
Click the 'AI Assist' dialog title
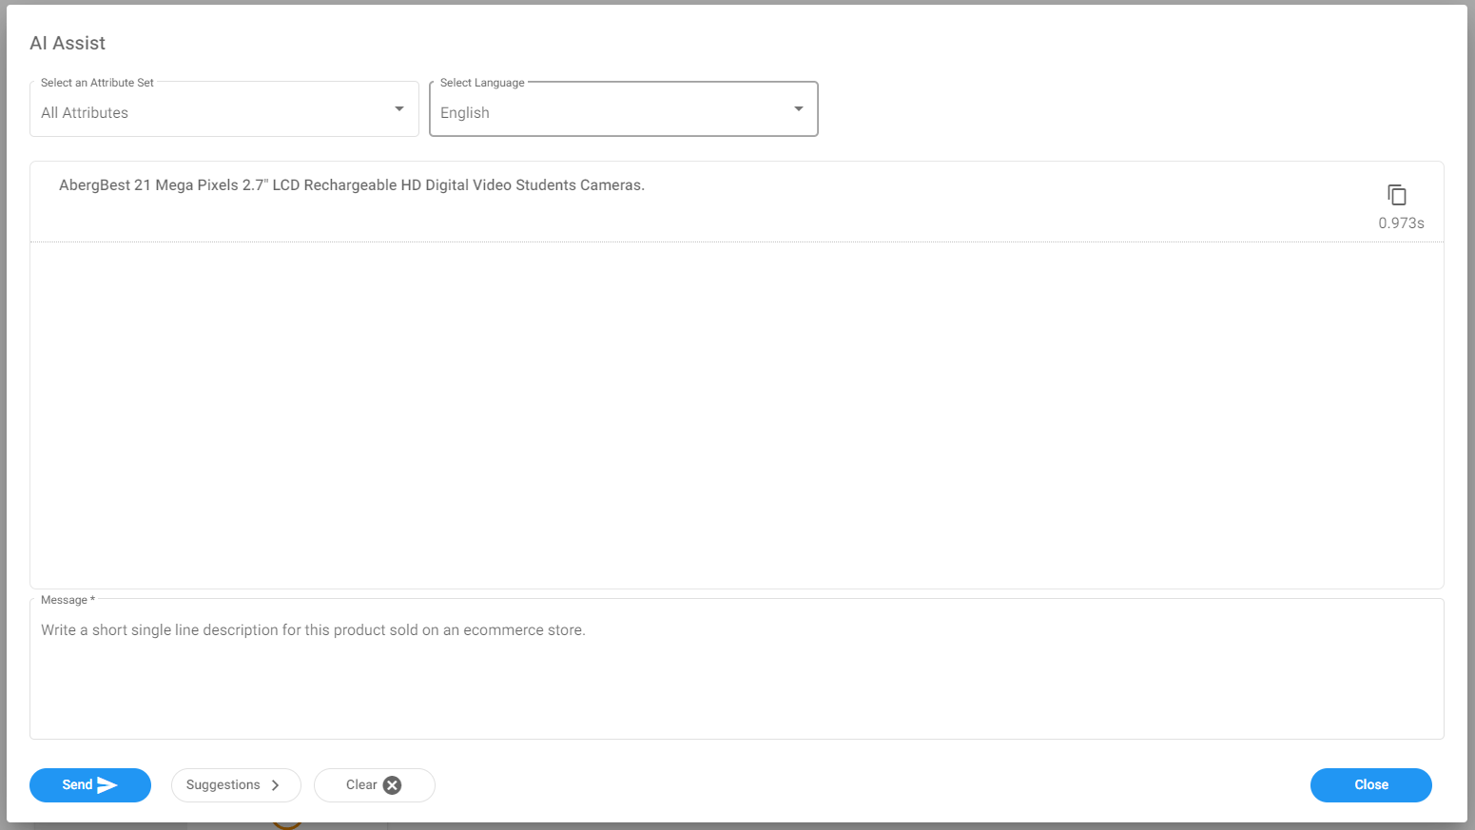[68, 43]
